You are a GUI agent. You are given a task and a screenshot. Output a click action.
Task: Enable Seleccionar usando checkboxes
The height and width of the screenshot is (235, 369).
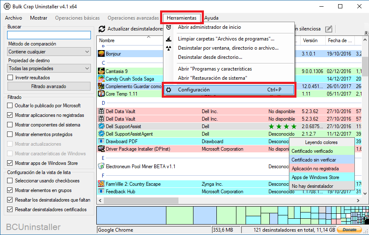pos(10,181)
